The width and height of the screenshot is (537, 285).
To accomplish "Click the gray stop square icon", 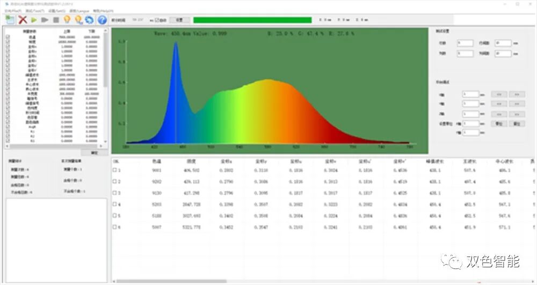I will coord(56,20).
